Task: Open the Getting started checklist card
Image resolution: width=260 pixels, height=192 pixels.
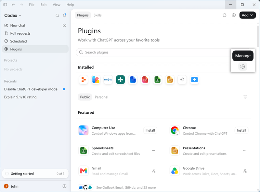Action: click(35, 174)
